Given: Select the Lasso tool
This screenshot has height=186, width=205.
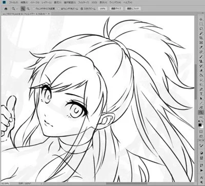Looking at the screenshot, I should [x=201, y=29].
